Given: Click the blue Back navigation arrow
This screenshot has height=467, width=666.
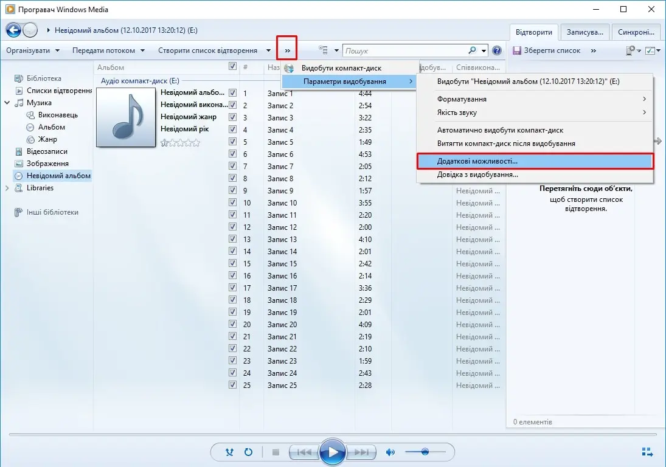Looking at the screenshot, I should [x=13, y=30].
